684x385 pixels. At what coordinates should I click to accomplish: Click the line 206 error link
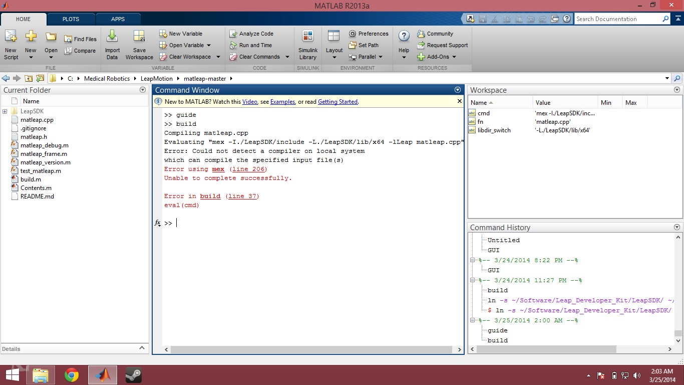[248, 169]
